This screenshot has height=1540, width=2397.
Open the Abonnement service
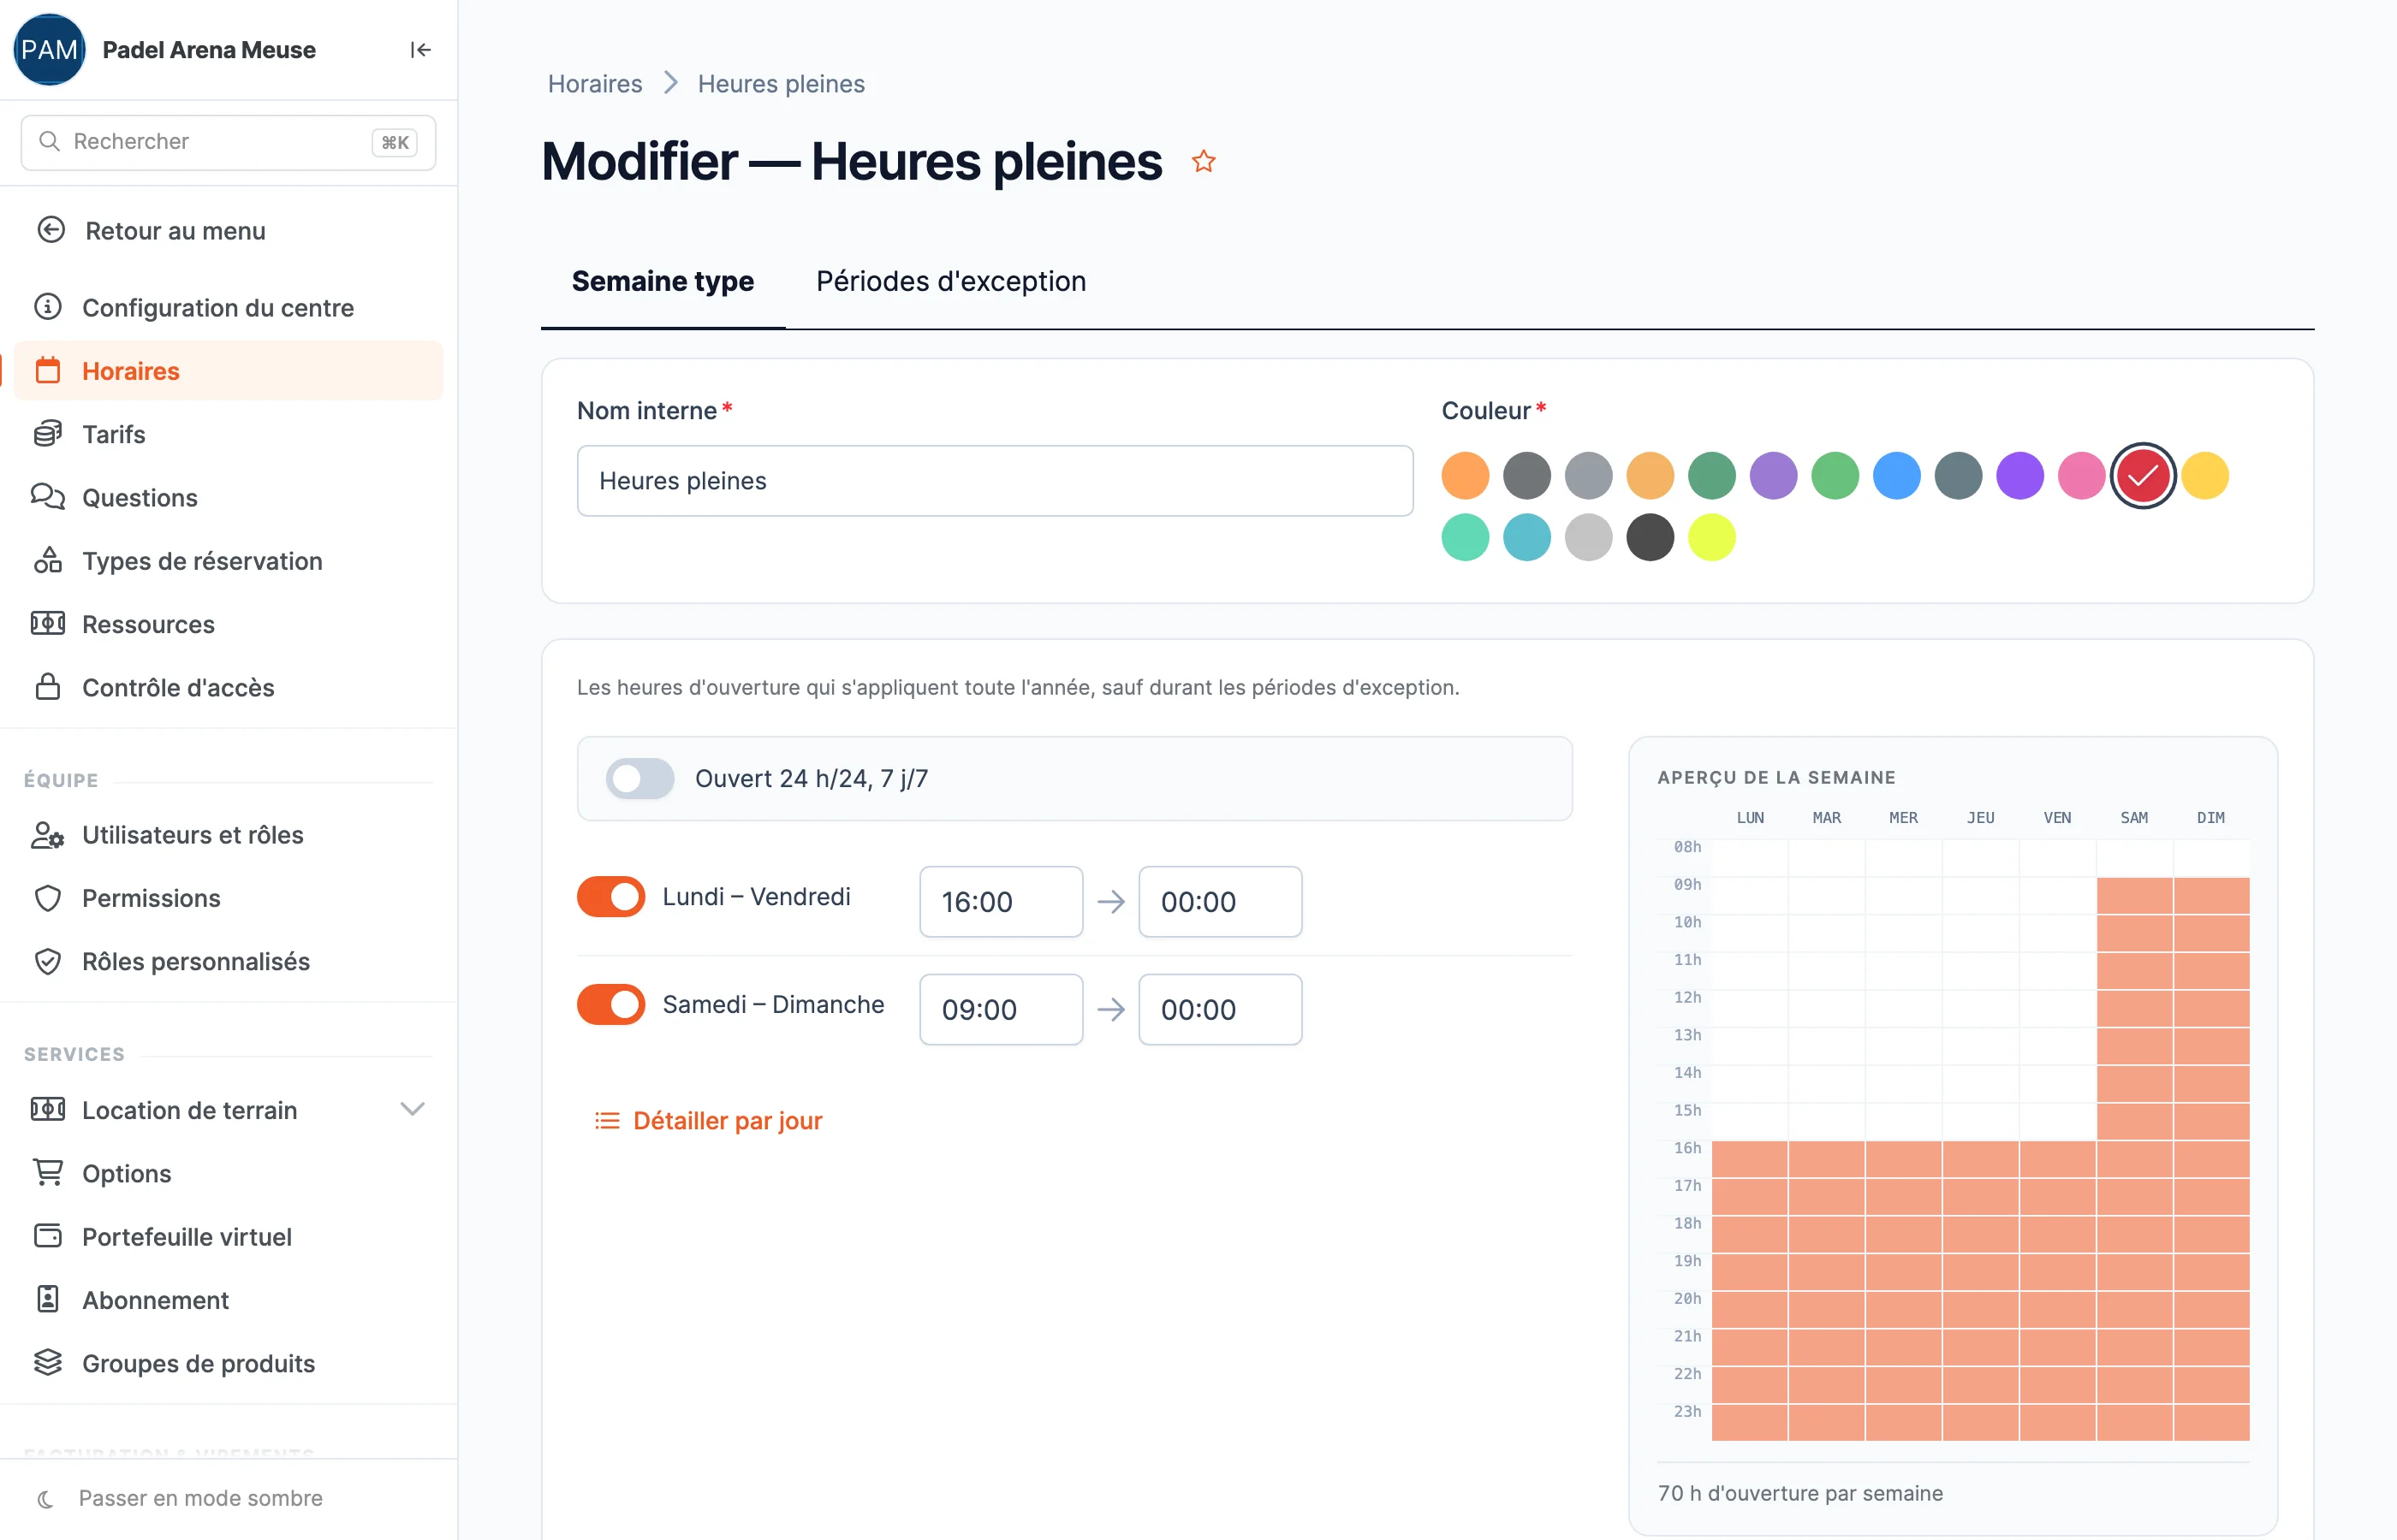229,1300
